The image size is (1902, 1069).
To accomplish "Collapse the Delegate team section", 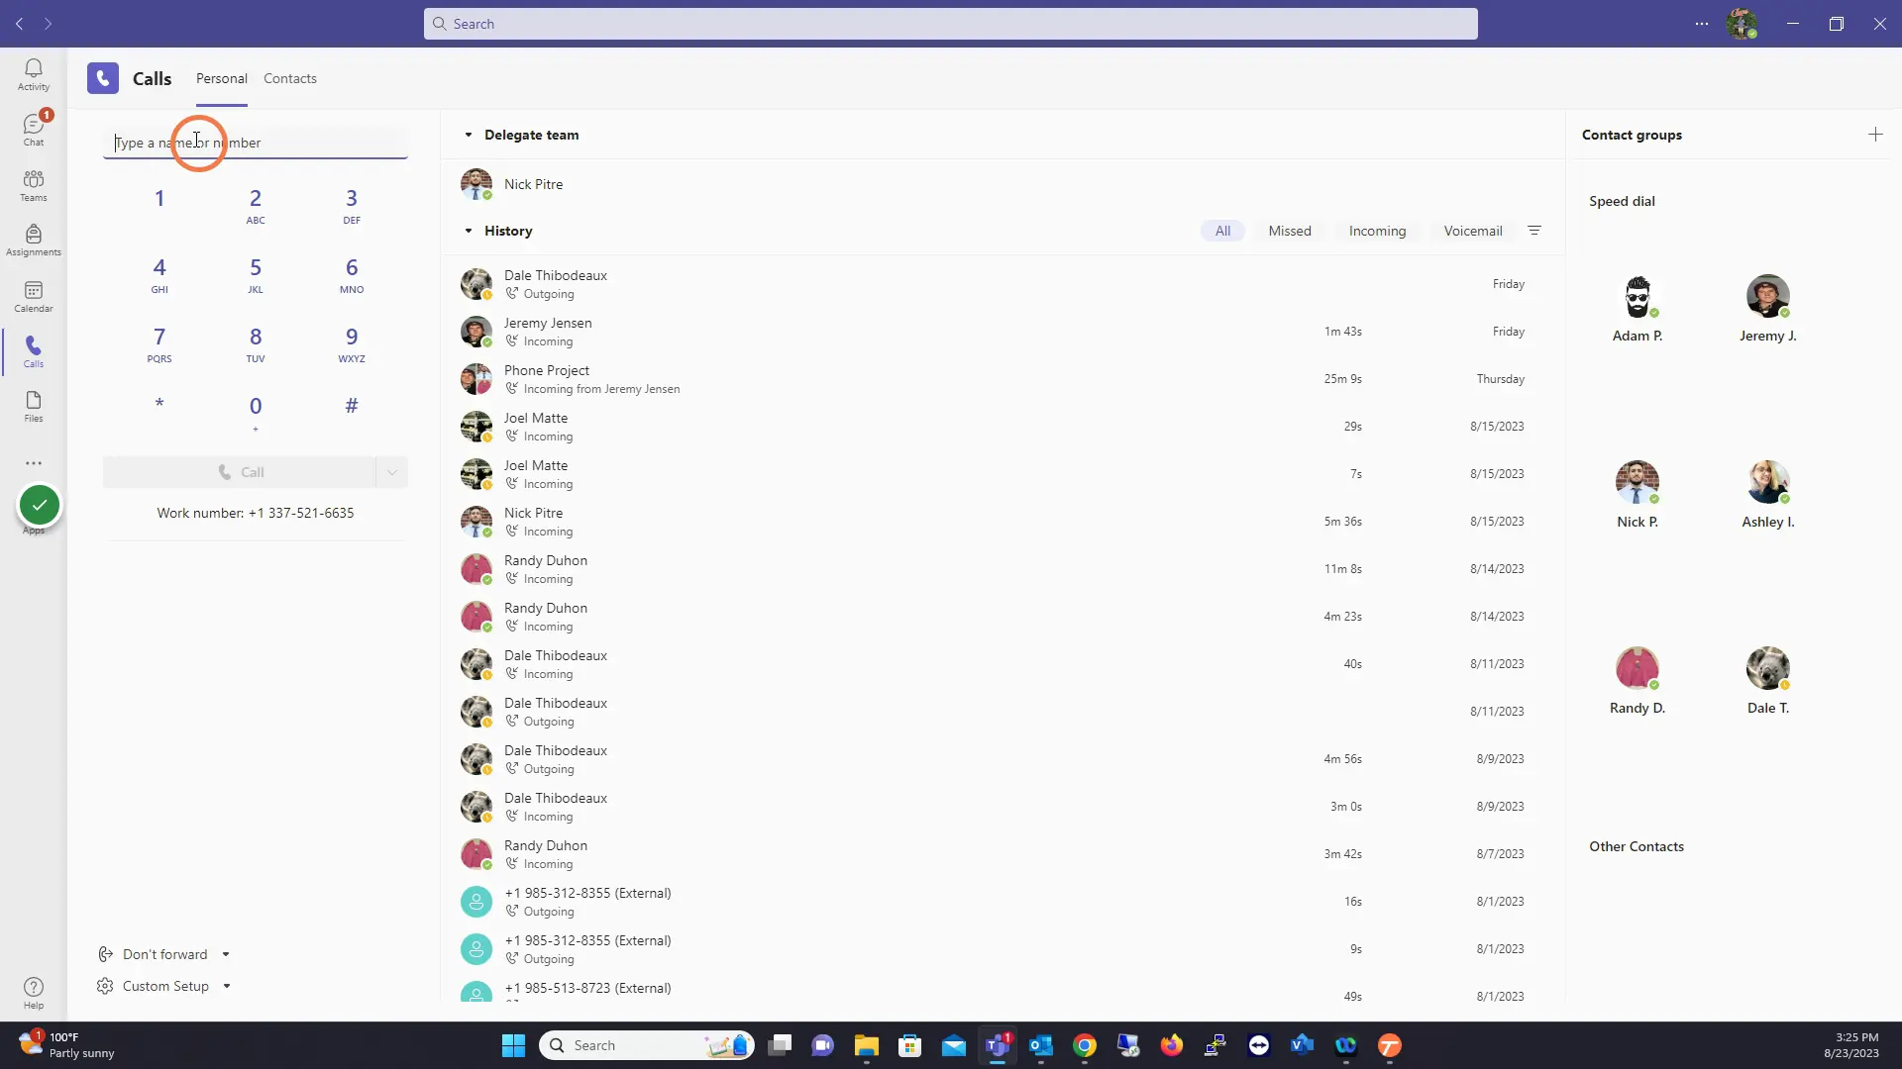I will click(x=469, y=135).
